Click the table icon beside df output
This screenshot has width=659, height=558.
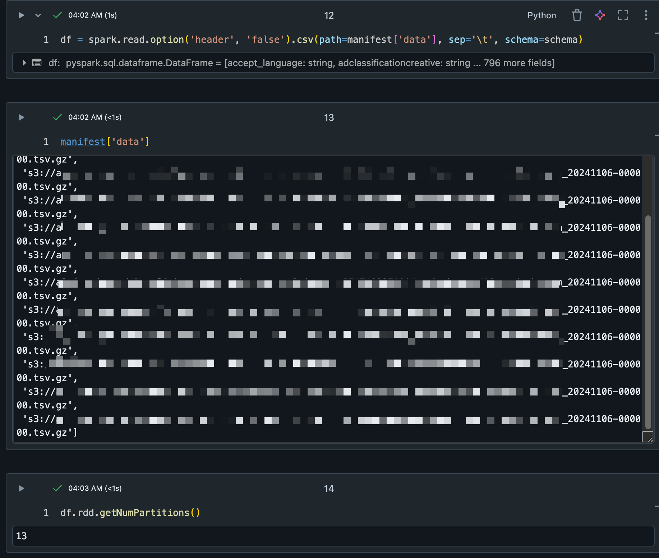click(37, 63)
